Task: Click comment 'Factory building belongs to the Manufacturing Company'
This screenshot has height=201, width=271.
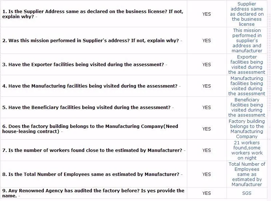Action: tap(247, 129)
